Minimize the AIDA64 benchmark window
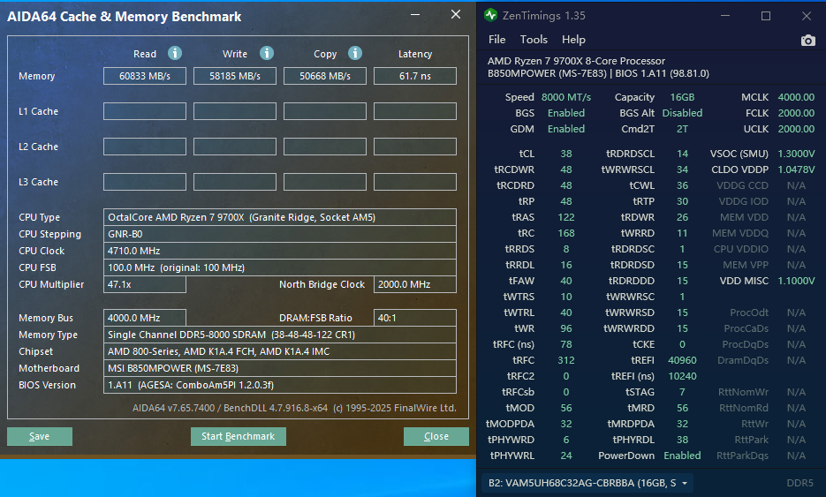The width and height of the screenshot is (826, 497). 415,15
